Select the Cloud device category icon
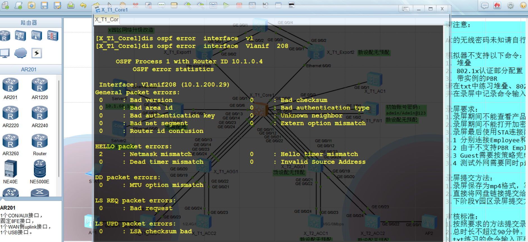Viewport: 528px width, 242px height. click(x=21, y=53)
